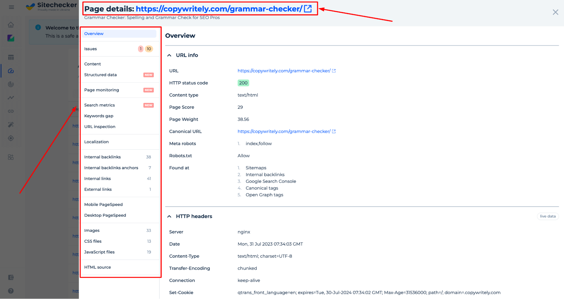The height and width of the screenshot is (299, 564).
Task: Open the hamburger menu in the sidebar
Action: click(x=11, y=7)
